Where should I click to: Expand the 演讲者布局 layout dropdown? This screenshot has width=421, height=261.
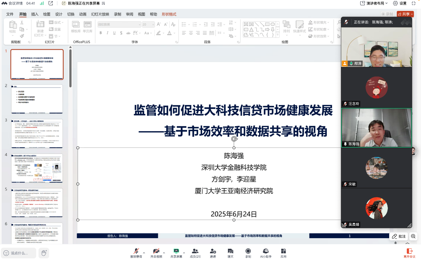pyautogui.click(x=374, y=3)
